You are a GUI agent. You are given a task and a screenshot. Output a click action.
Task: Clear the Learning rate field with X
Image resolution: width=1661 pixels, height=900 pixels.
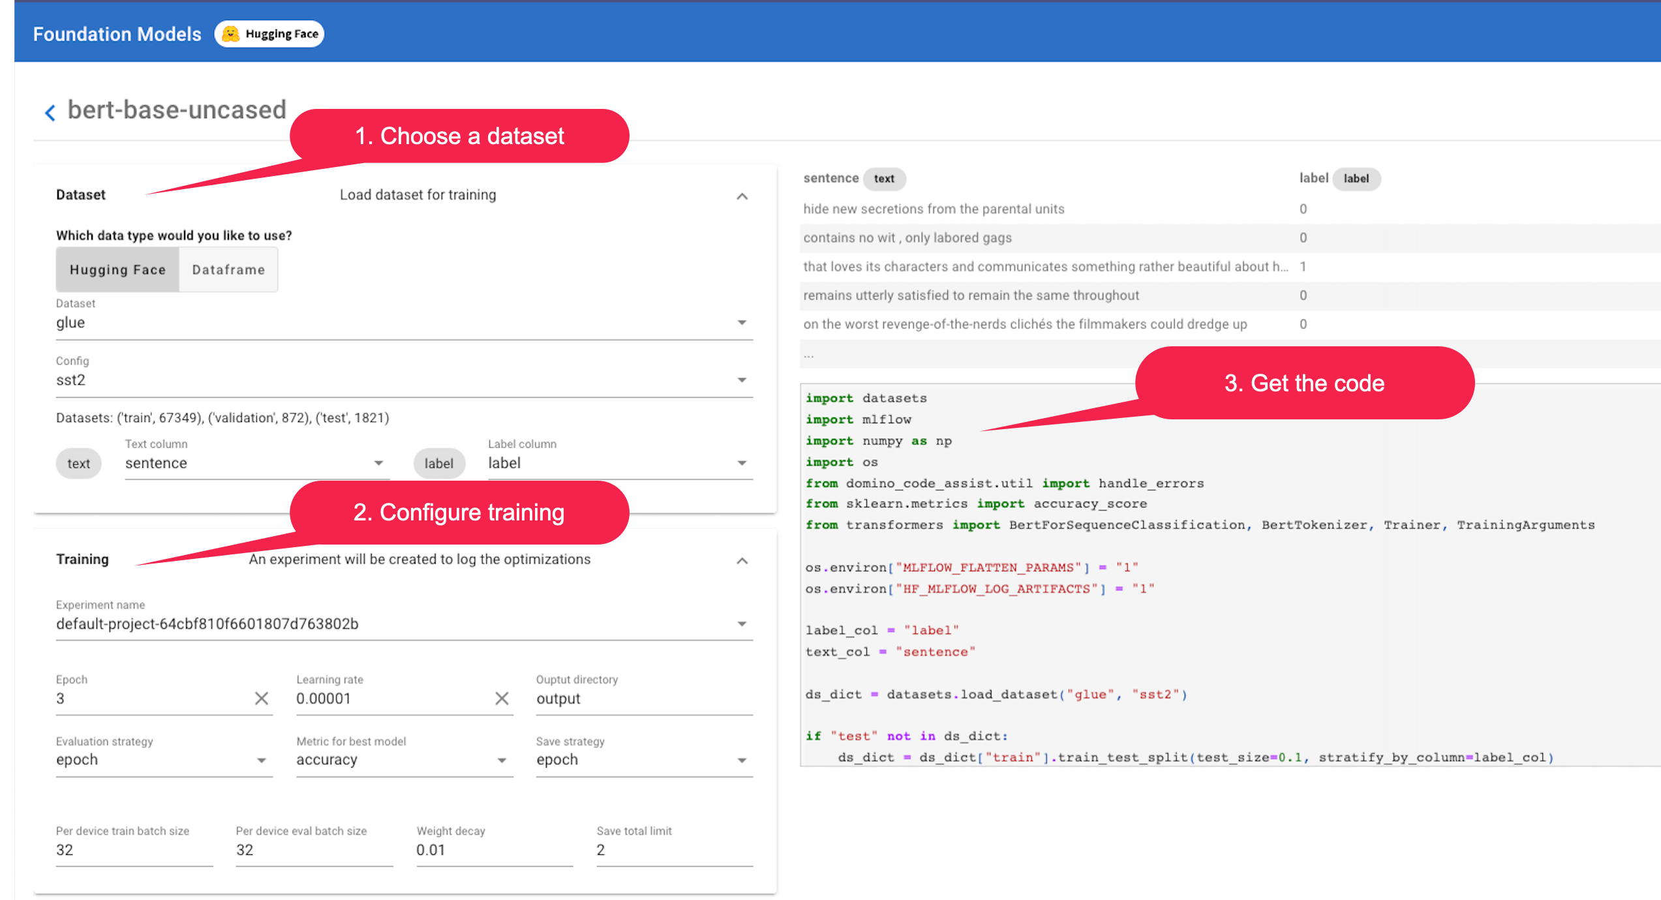pos(502,698)
